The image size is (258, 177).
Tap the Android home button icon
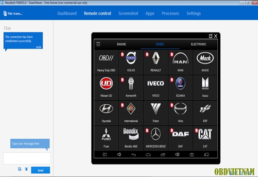pos(148,155)
